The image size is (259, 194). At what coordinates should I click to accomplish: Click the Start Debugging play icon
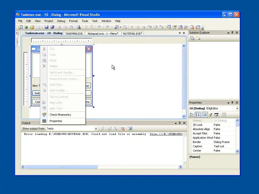tap(132, 27)
